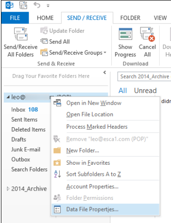Open the Sent Items folder
Viewport: 171px width, 223px height.
(x=24, y=119)
